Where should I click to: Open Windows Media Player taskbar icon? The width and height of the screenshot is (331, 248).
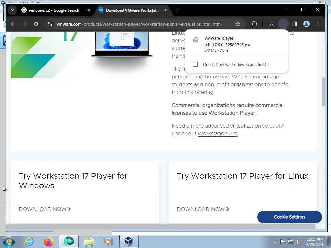[109, 242]
